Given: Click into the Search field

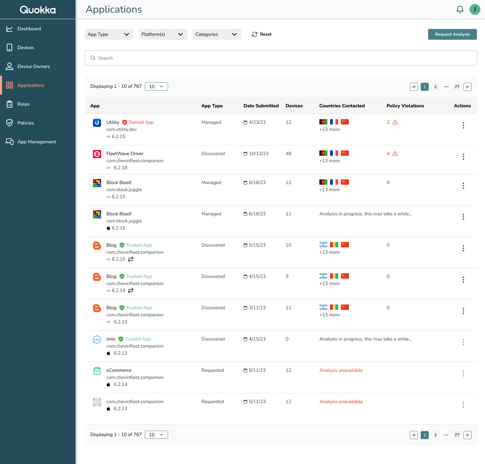Looking at the screenshot, I should click(281, 58).
